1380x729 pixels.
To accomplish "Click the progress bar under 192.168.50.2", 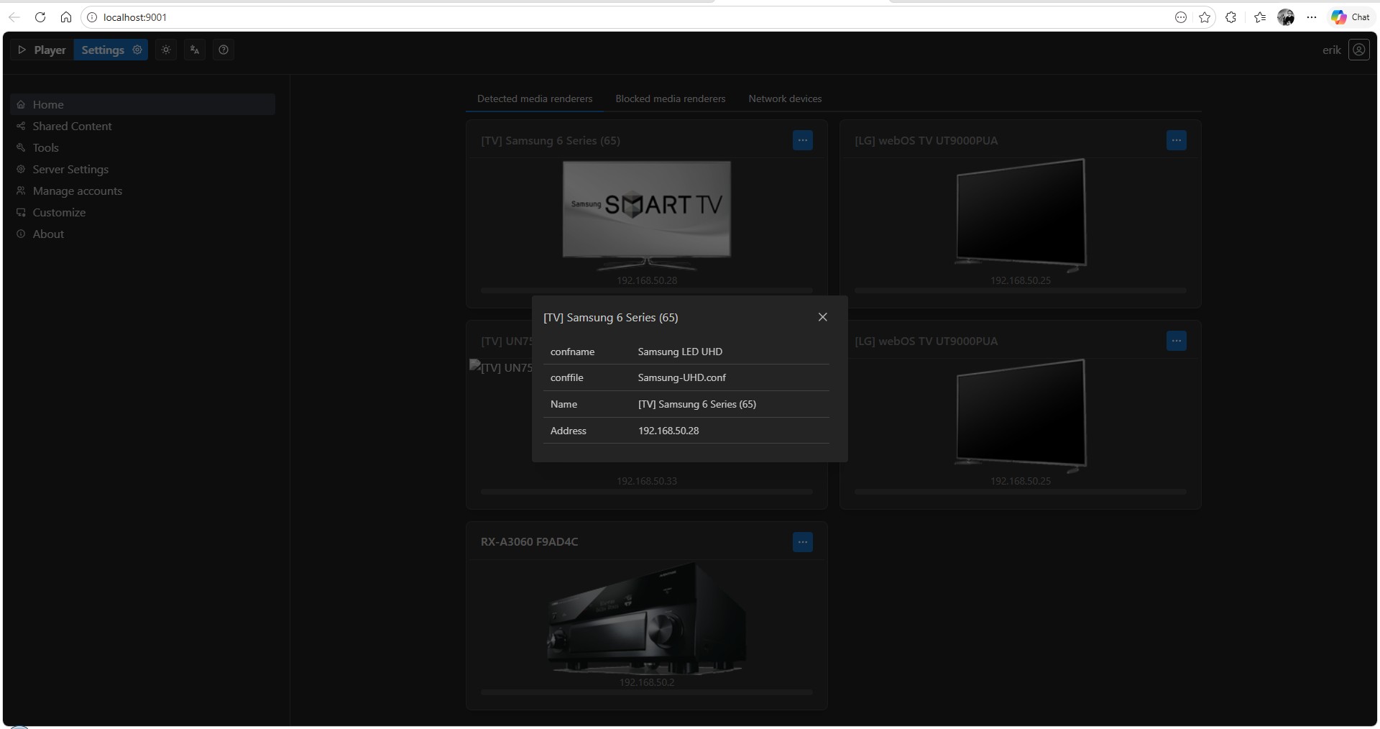I will tap(647, 692).
